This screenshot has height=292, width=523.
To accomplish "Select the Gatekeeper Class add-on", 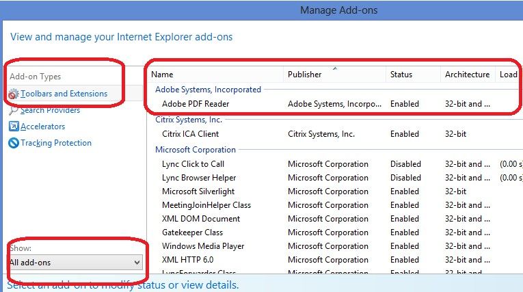I will (x=193, y=233).
